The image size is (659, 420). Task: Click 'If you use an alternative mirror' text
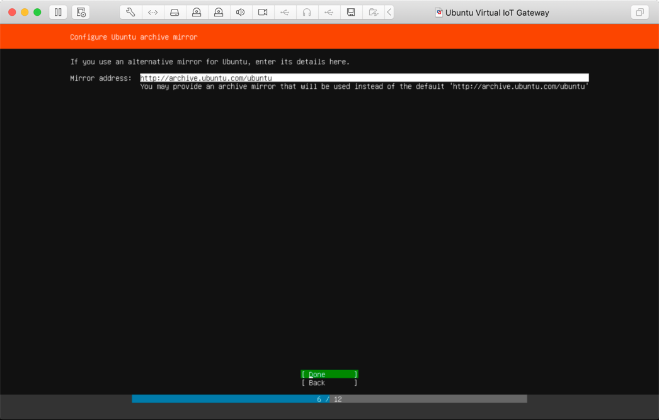210,62
